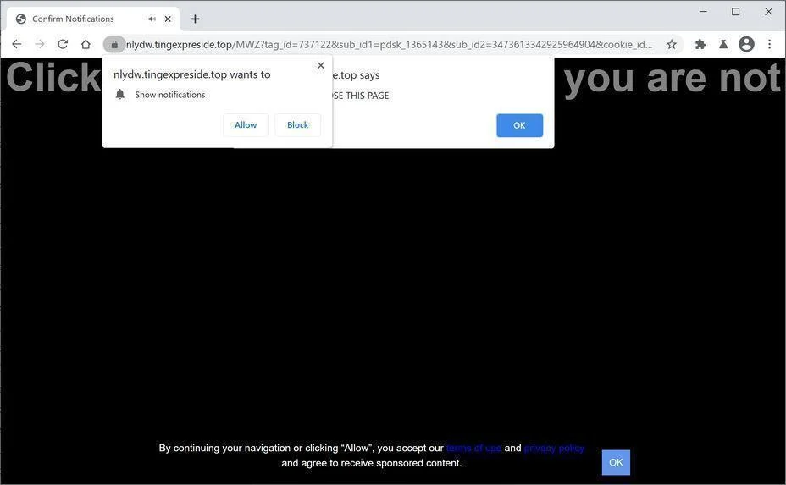Minimize the browser window
The width and height of the screenshot is (786, 485).
[x=703, y=11]
